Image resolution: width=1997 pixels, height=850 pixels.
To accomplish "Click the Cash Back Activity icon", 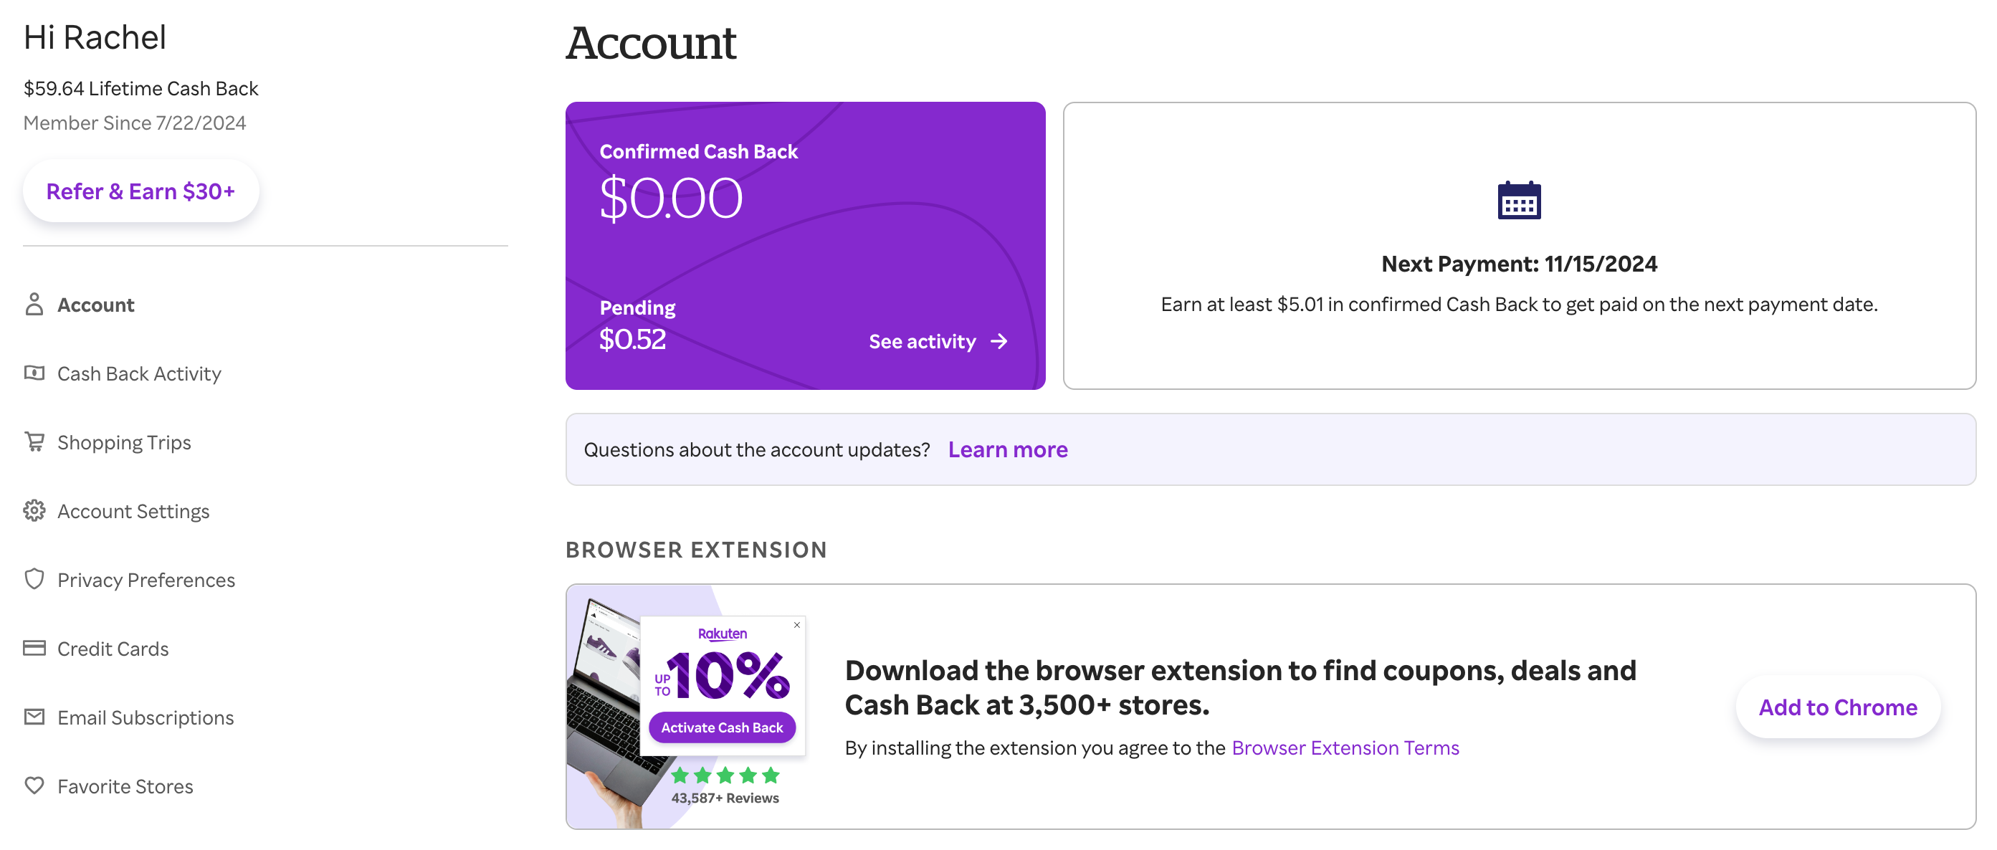I will pos(34,373).
